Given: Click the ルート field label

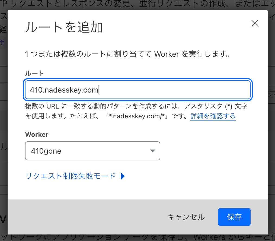Looking at the screenshot, I should (x=34, y=73).
